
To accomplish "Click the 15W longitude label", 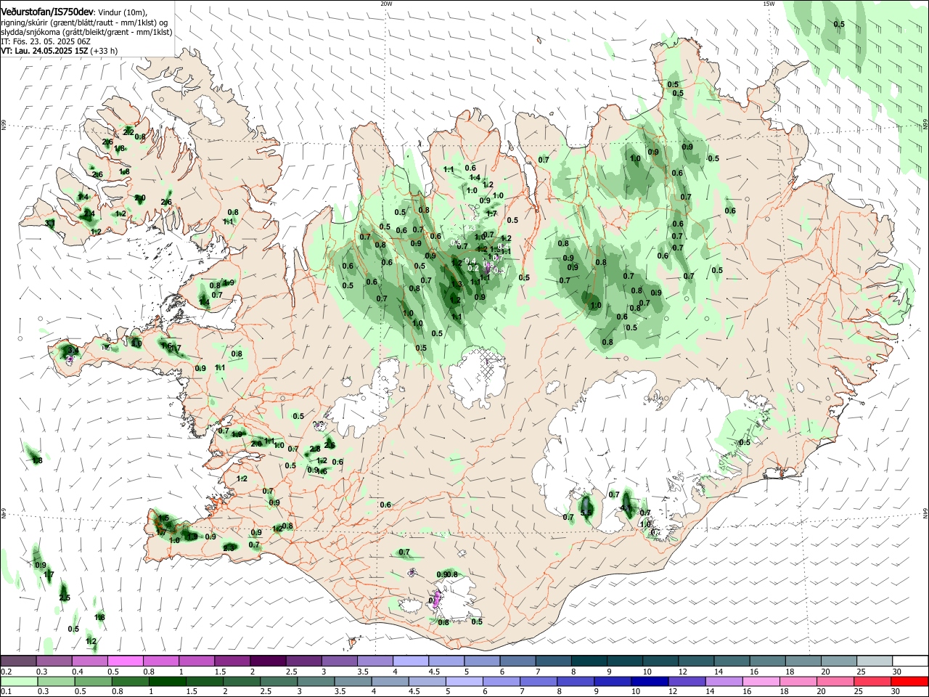I will click(769, 4).
